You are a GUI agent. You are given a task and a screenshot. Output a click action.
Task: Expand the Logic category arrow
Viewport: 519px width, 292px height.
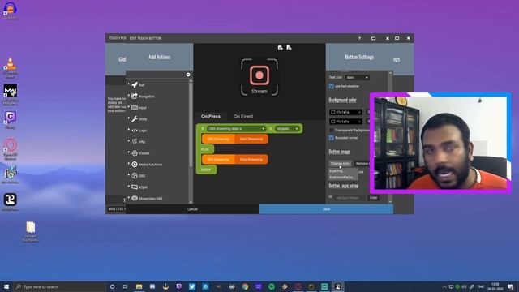[x=129, y=130]
